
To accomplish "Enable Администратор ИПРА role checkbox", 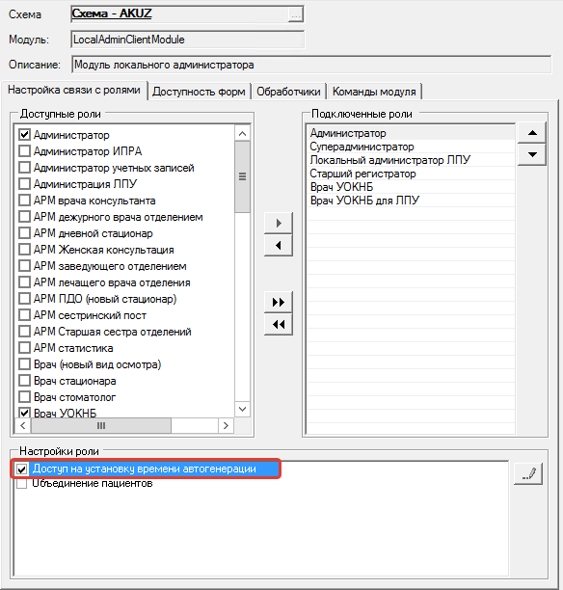I will click(24, 151).
